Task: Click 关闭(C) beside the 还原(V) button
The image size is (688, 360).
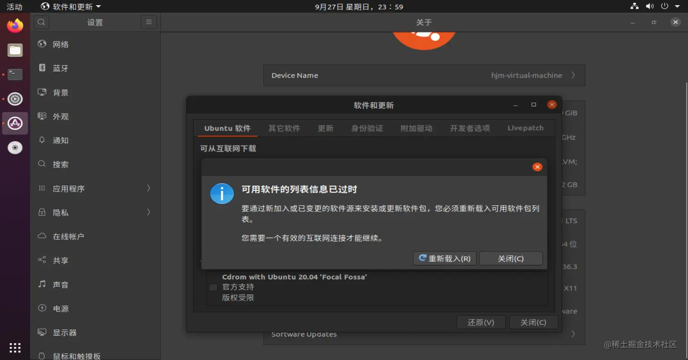Action: (534, 322)
